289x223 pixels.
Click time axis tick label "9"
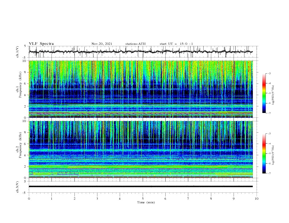pyautogui.click(x=234, y=199)
